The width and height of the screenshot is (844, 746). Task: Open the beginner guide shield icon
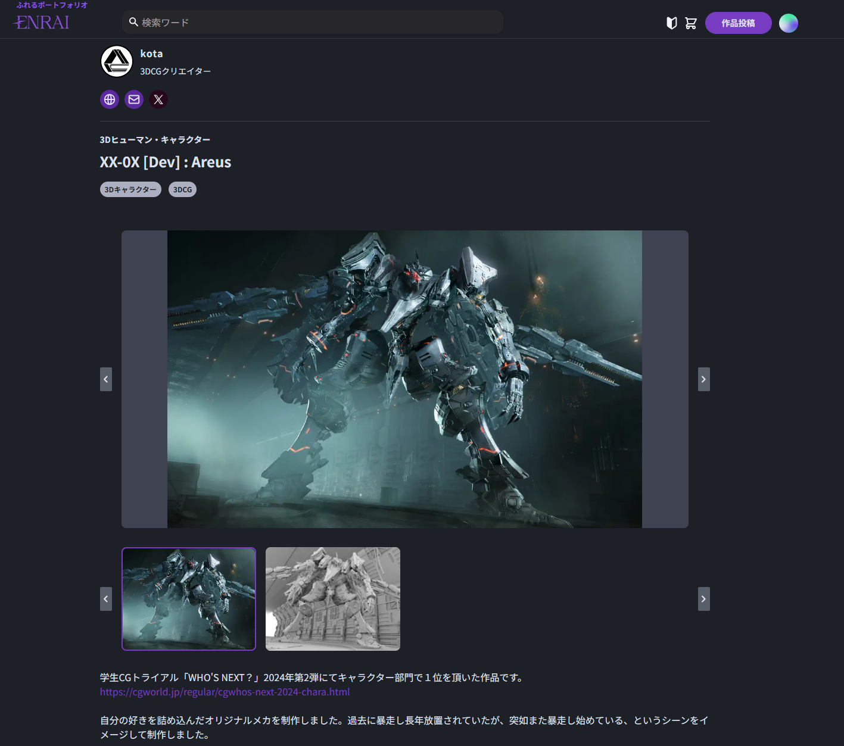point(672,23)
